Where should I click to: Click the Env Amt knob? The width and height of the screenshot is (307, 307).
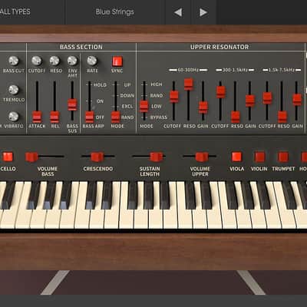click(72, 61)
